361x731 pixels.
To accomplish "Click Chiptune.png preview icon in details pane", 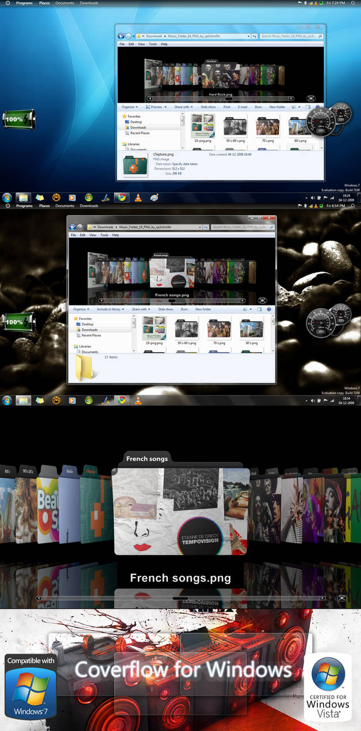I will [x=135, y=165].
